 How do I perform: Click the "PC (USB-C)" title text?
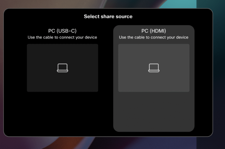(62, 31)
